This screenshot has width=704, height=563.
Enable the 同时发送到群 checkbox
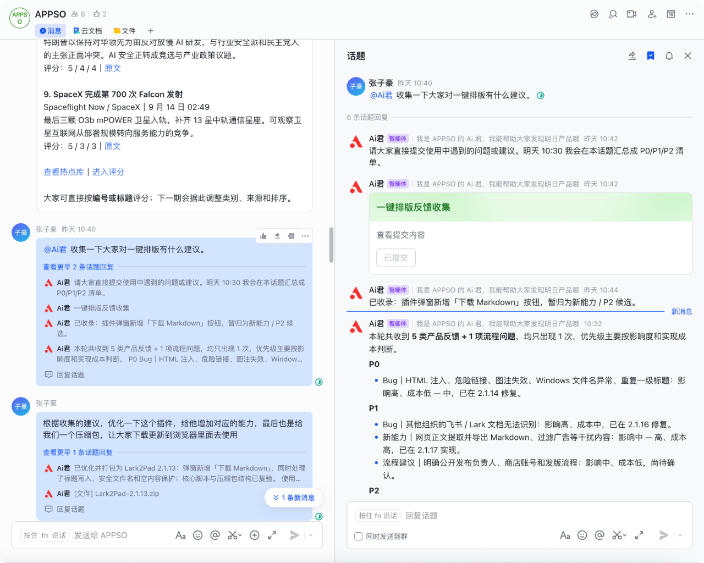[359, 536]
